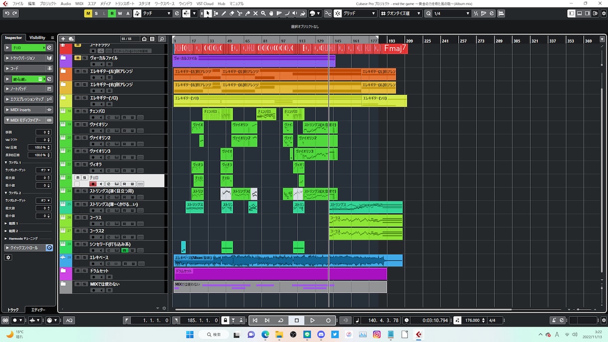Screen dimensions: 608x342
Task: Solo the チェンバロ track
Action: [84, 111]
